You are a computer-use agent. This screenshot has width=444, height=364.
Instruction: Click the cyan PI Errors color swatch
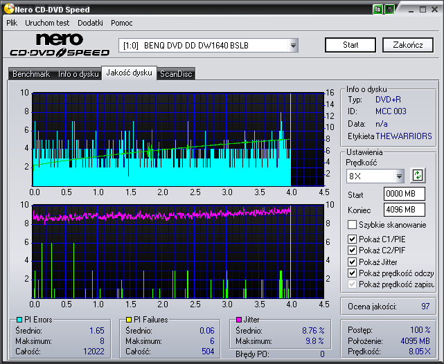pos(19,320)
